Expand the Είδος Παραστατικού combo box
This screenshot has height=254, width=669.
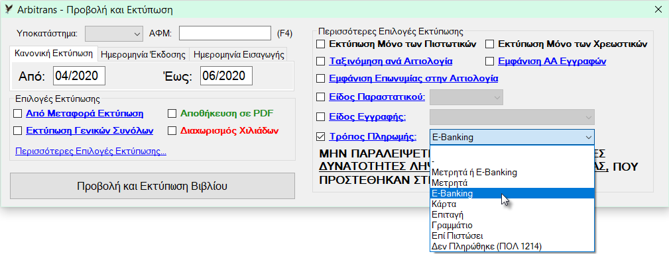(467, 97)
